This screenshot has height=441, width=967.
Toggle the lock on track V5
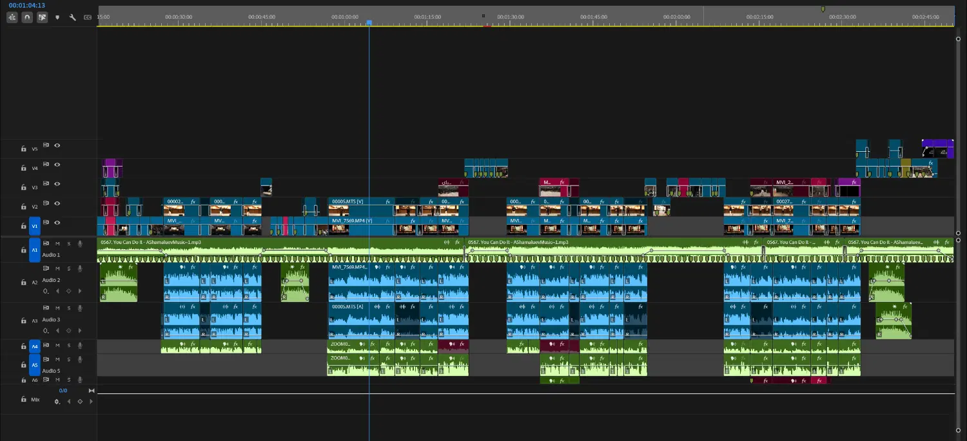24,149
